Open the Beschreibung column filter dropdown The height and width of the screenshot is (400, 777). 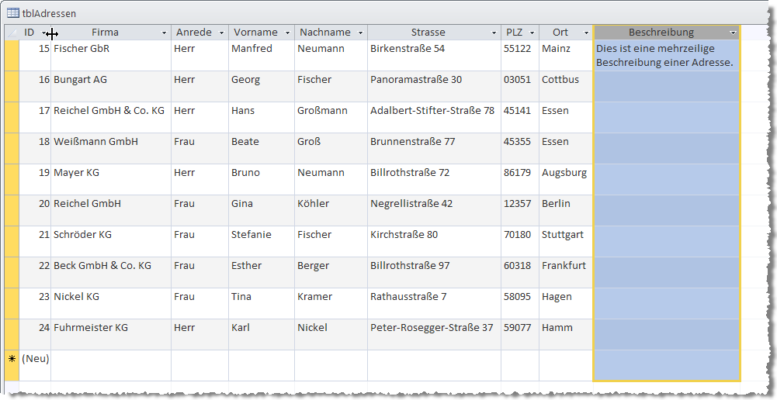pos(733,33)
